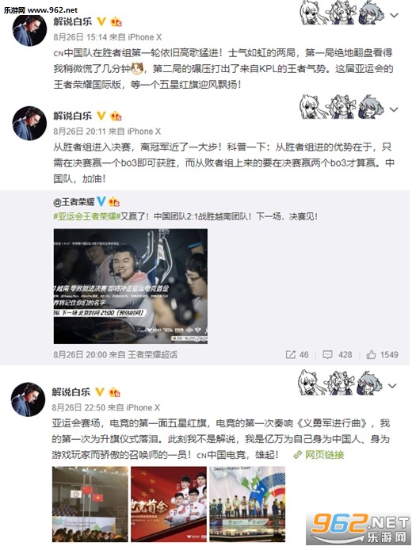The image size is (416, 550).
Task: Click the membership crown badge on third post
Action: tap(114, 392)
